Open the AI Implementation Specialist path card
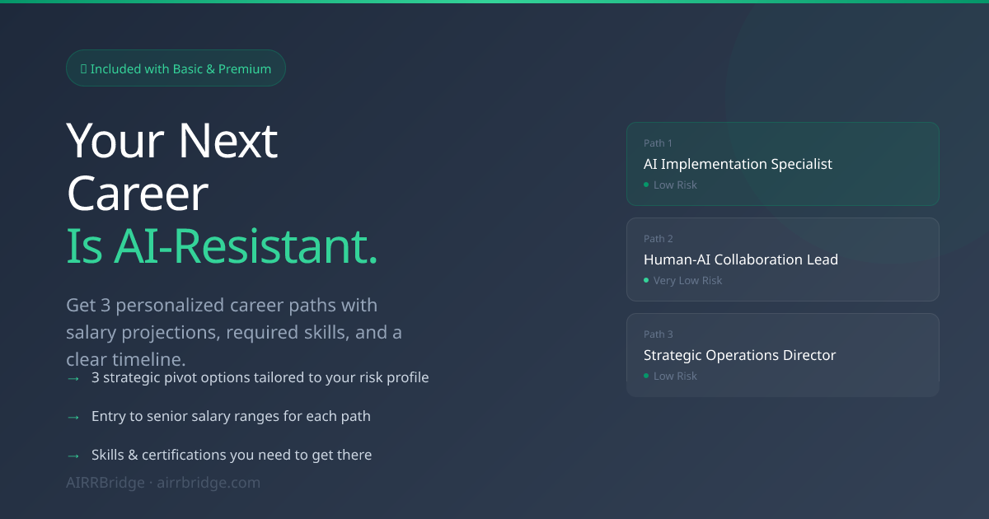This screenshot has height=519, width=989. pyautogui.click(x=783, y=164)
